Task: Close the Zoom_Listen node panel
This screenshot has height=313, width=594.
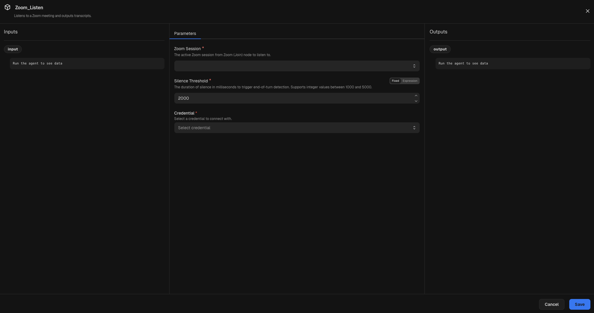Action: pos(587,11)
